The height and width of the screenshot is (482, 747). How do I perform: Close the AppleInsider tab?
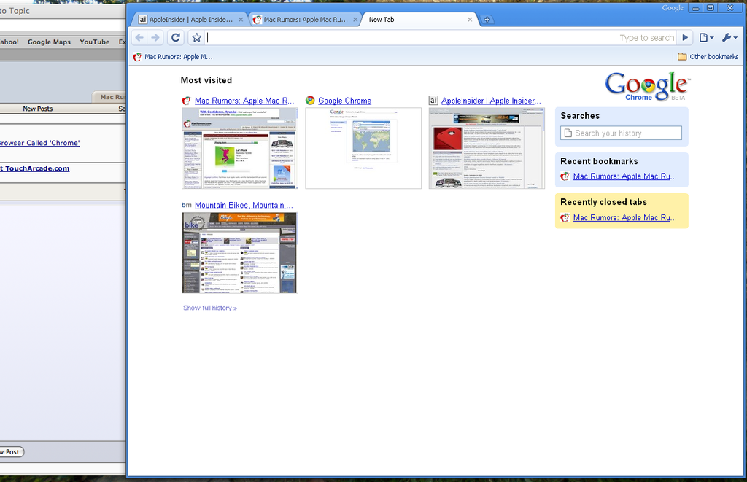click(241, 20)
